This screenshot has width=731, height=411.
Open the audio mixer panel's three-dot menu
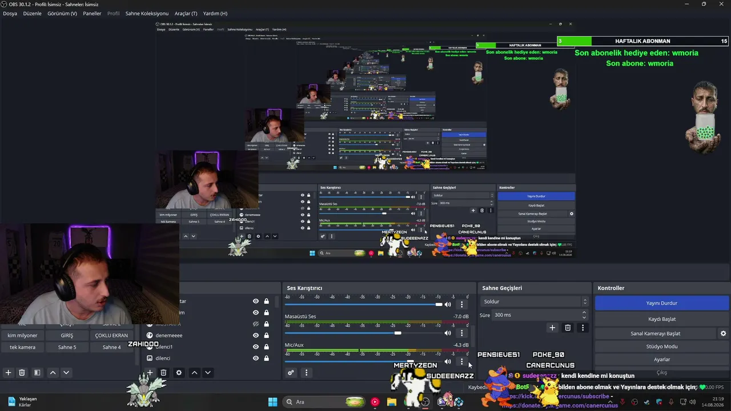click(306, 373)
